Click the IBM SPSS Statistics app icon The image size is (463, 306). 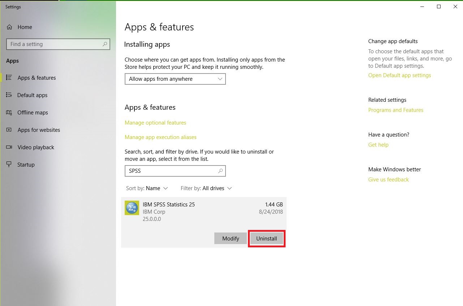tap(132, 208)
